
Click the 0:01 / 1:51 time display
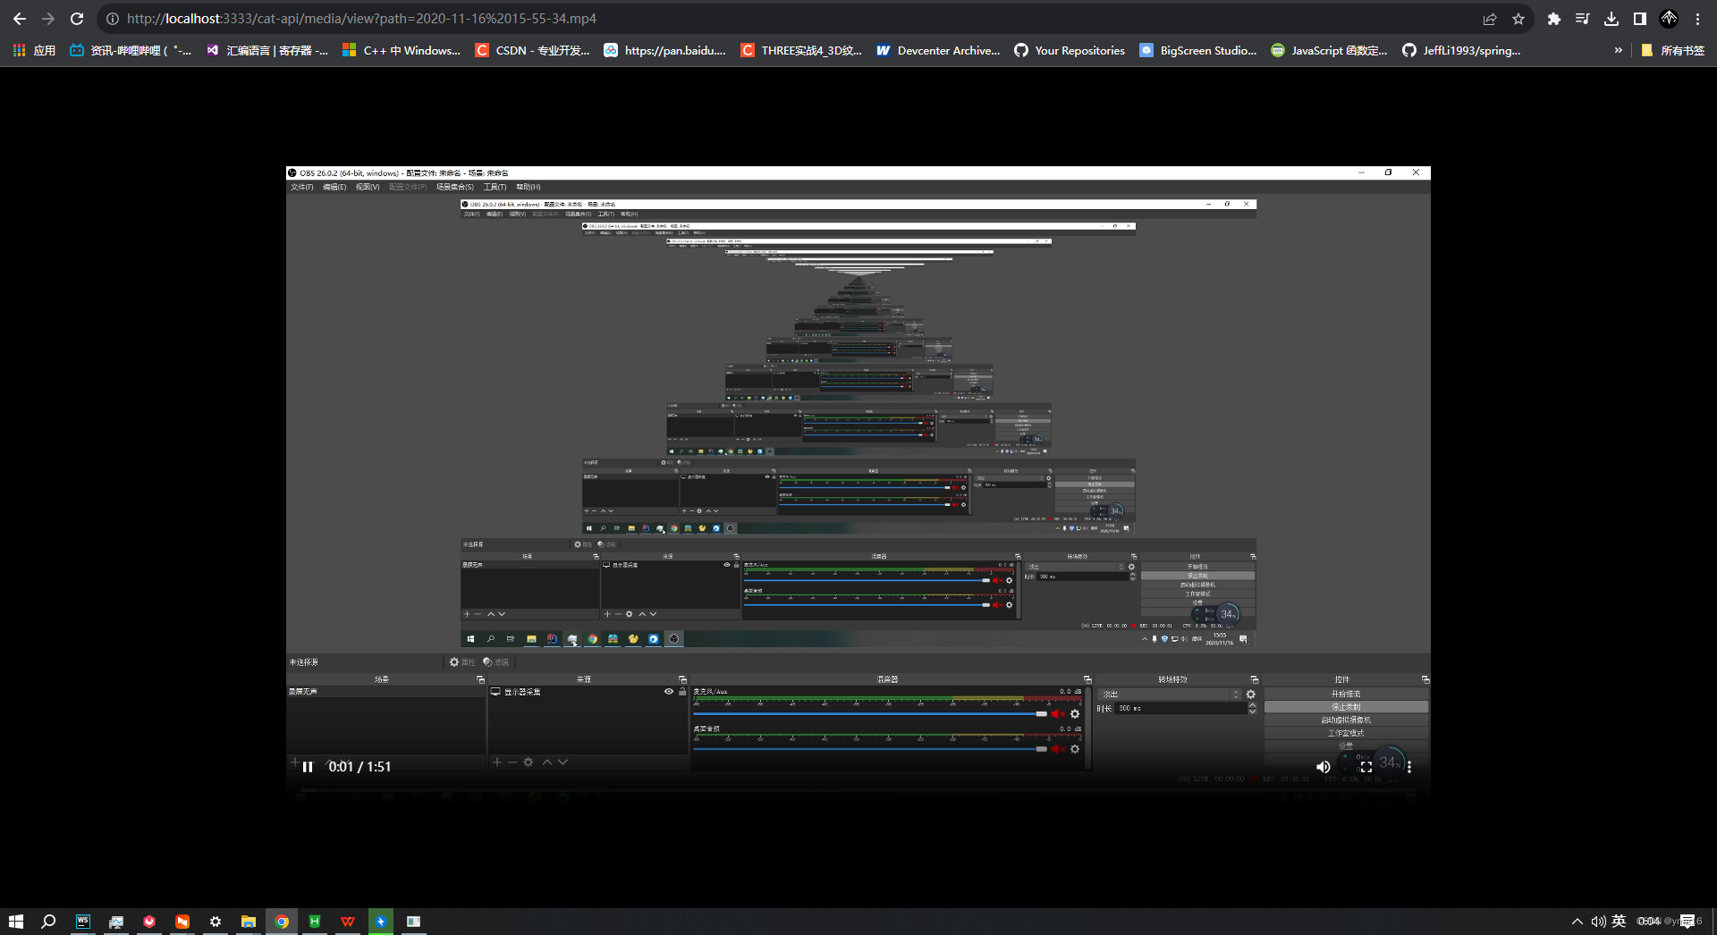click(x=359, y=767)
